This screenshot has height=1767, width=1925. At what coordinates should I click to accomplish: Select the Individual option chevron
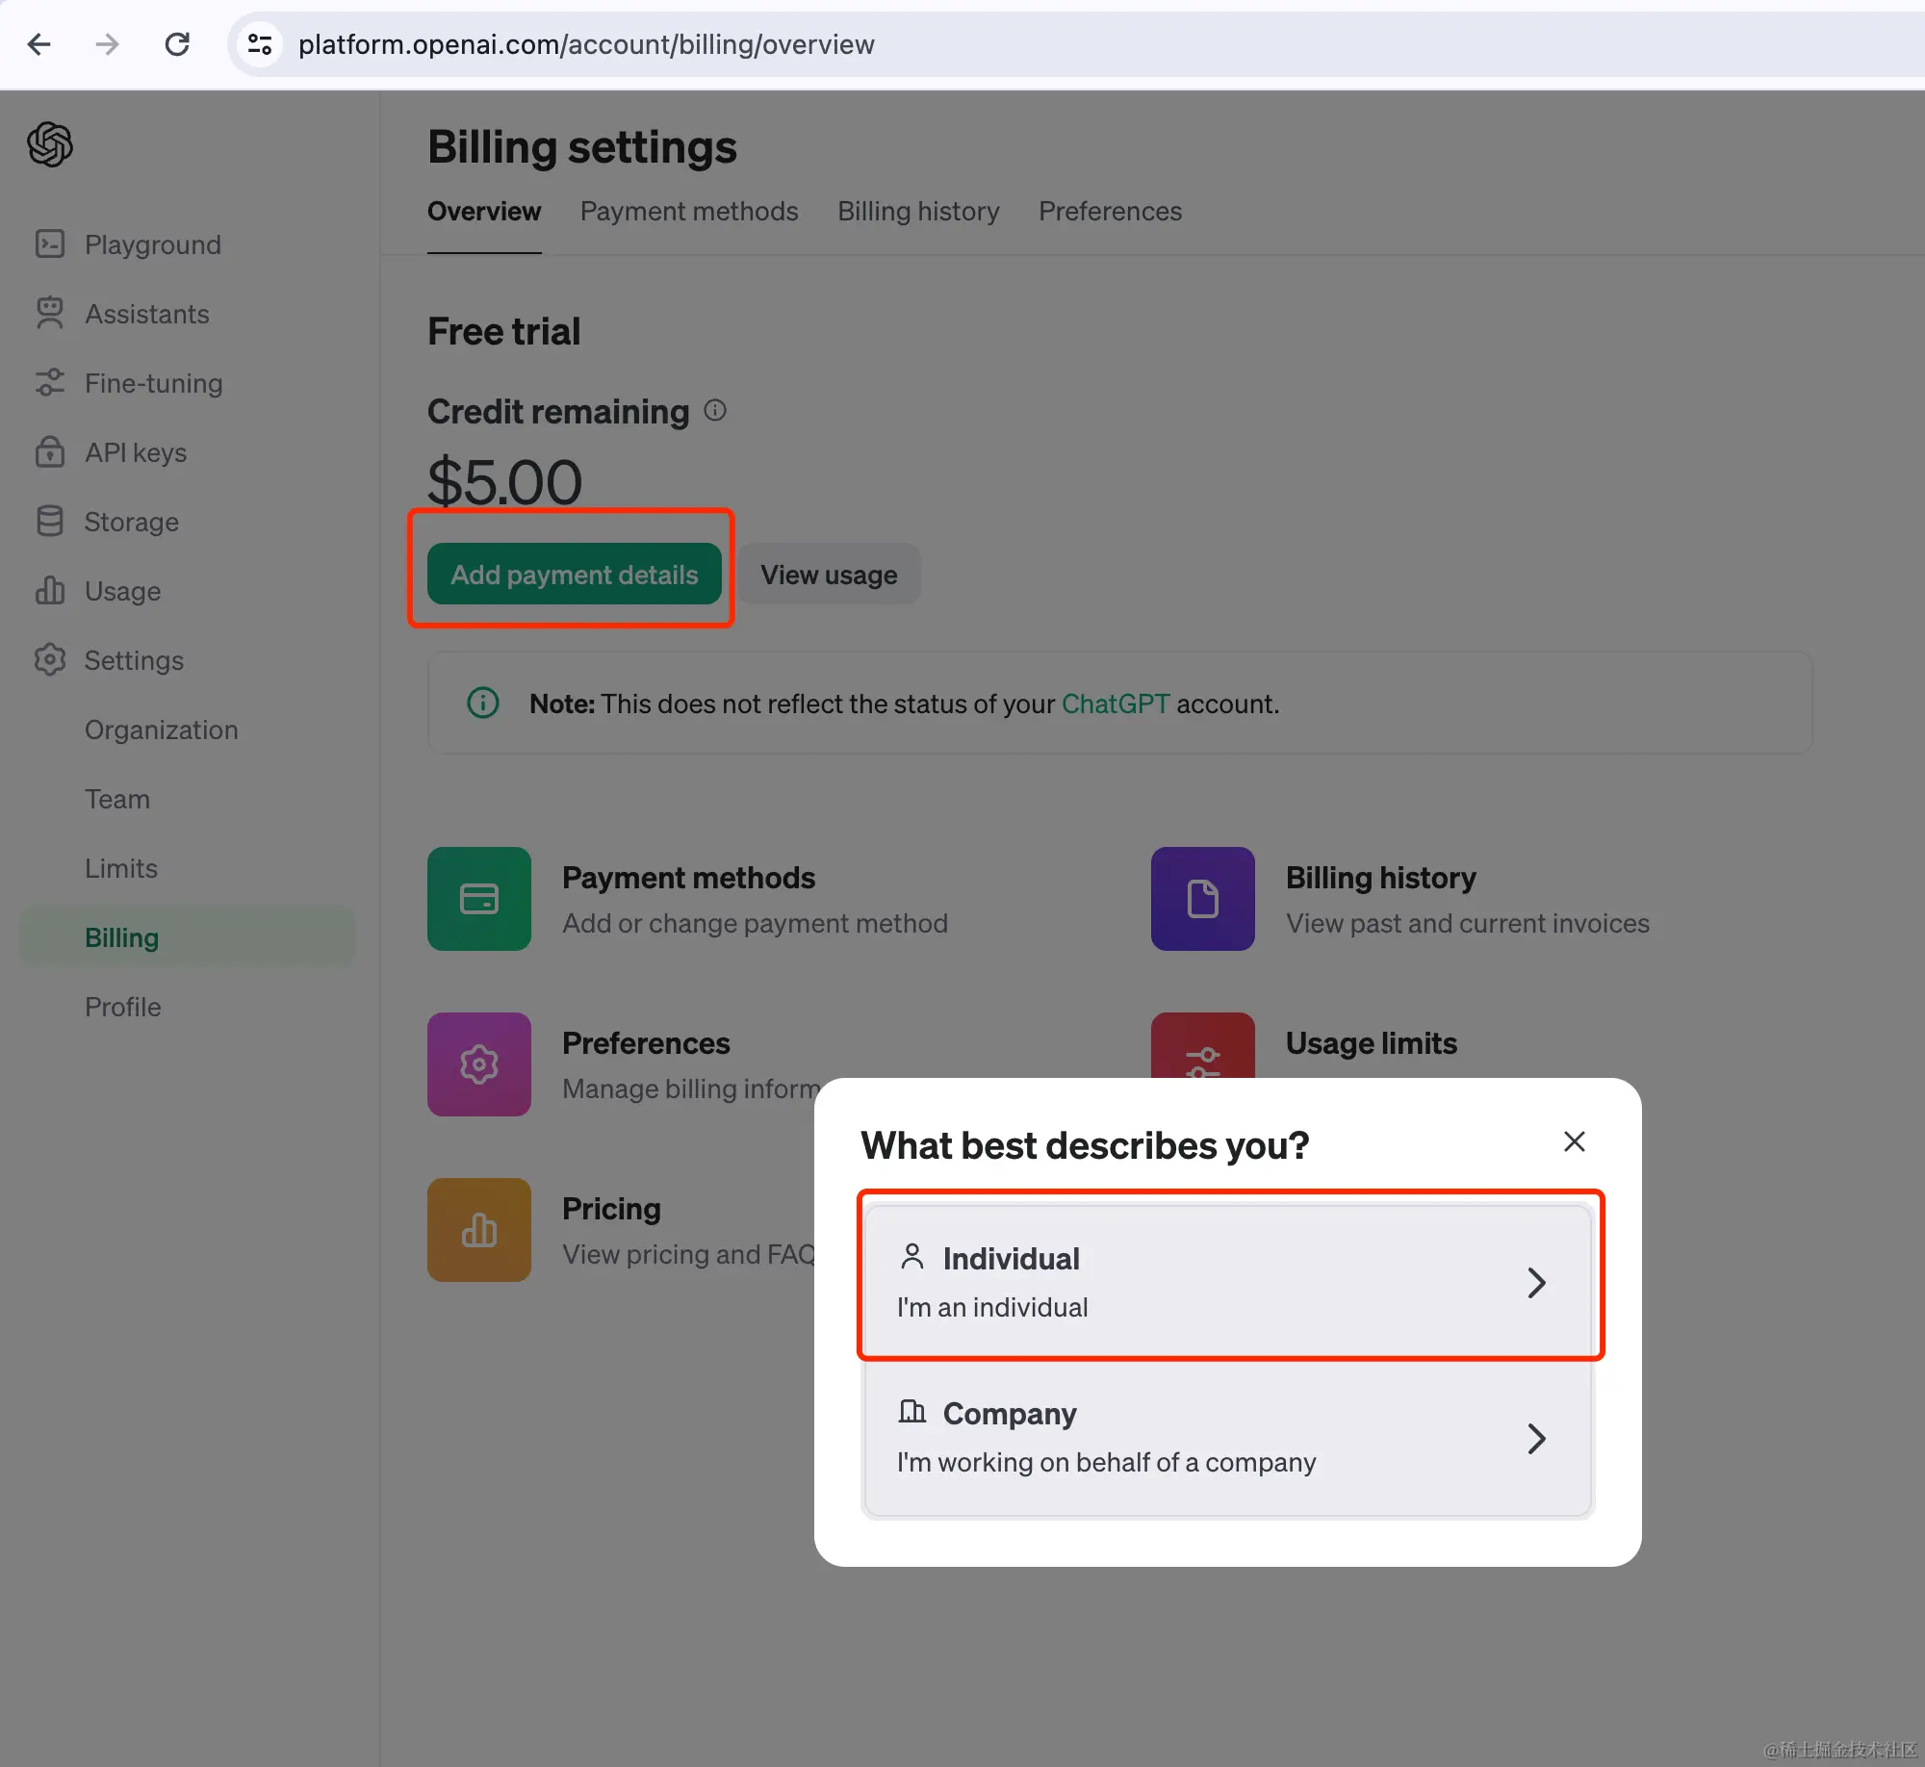tap(1536, 1283)
